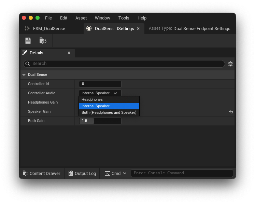This screenshot has width=255, height=204.
Task: Choose Headphones from the dropdown list
Action: [109, 99]
